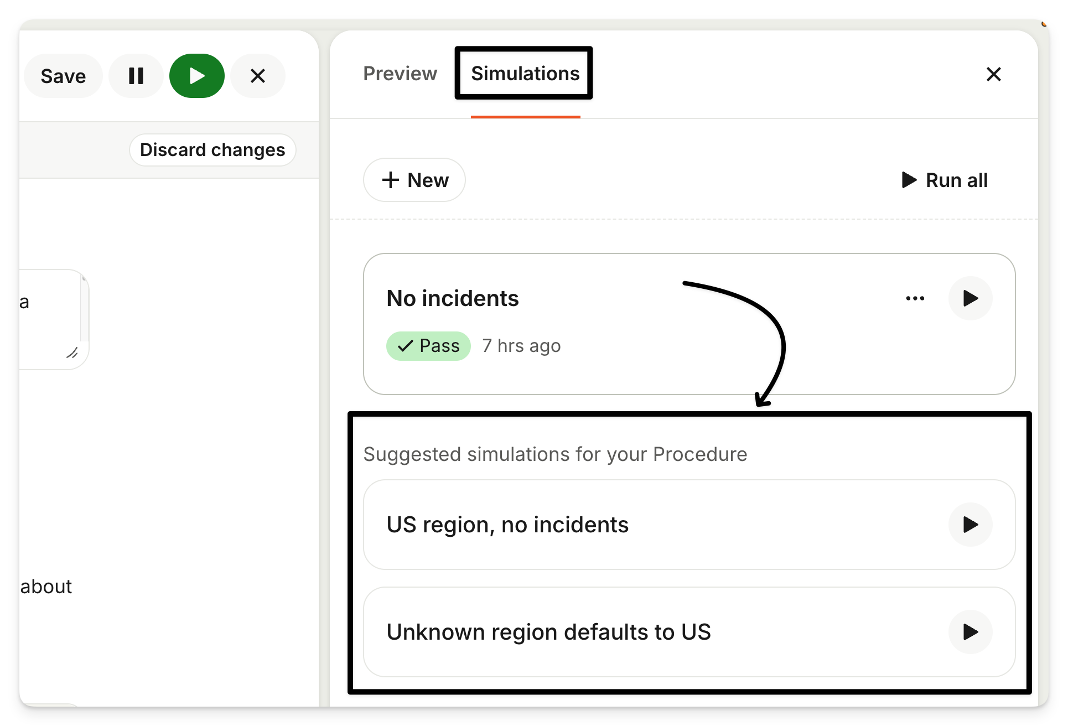1068x726 pixels.
Task: Click Discard changes
Action: [212, 149]
